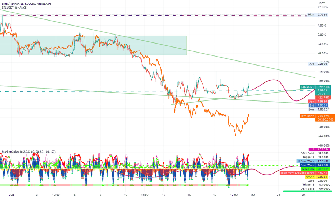The image size is (336, 198).
Task: Click the OS 1 Solid label
Action: (307, 189)
